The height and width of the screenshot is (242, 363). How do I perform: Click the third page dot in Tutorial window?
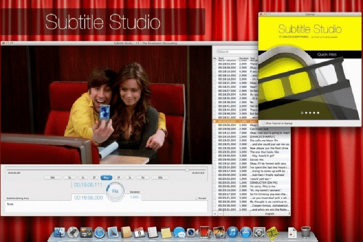[x=310, y=113]
